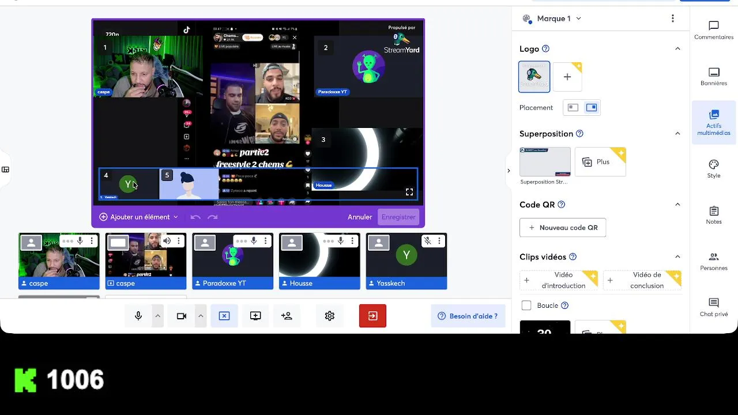Click the present screen icon
This screenshot has height=415, width=738.
click(255, 316)
